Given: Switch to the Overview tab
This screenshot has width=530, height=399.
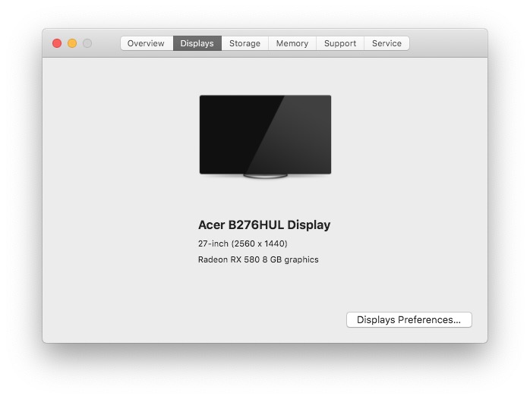Looking at the screenshot, I should (x=147, y=43).
